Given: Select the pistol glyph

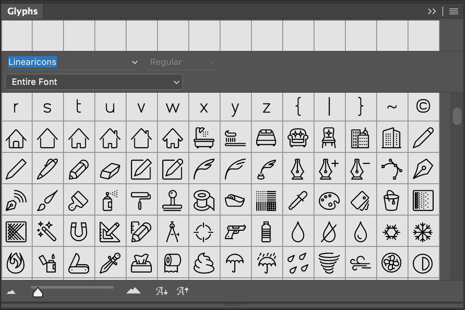Looking at the screenshot, I should tap(235, 231).
